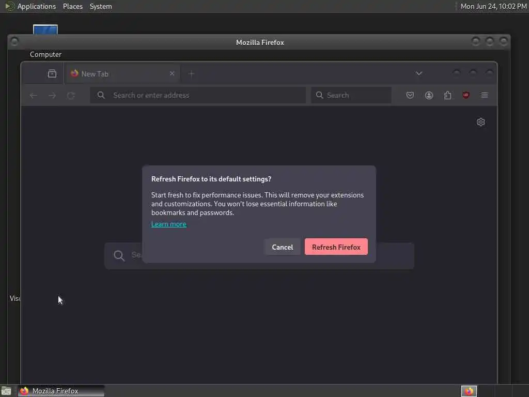
Task: Open the Extensions puzzle icon
Action: pos(447,95)
